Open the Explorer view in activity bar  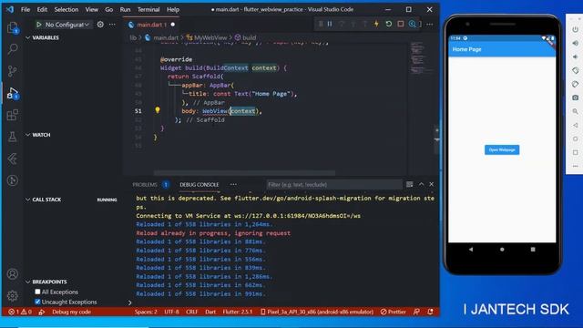coord(13,28)
